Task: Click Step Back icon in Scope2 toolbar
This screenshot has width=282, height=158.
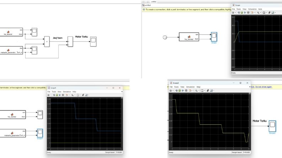Action: click(x=176, y=90)
